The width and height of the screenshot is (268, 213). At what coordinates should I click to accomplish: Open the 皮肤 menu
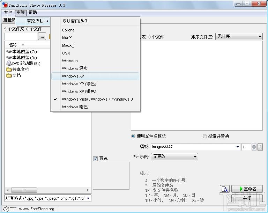(21, 13)
